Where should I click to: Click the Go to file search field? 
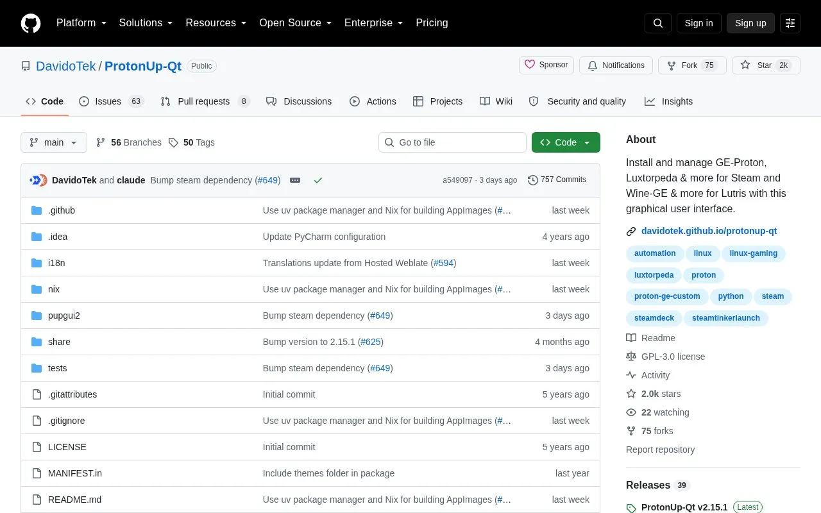click(x=452, y=142)
